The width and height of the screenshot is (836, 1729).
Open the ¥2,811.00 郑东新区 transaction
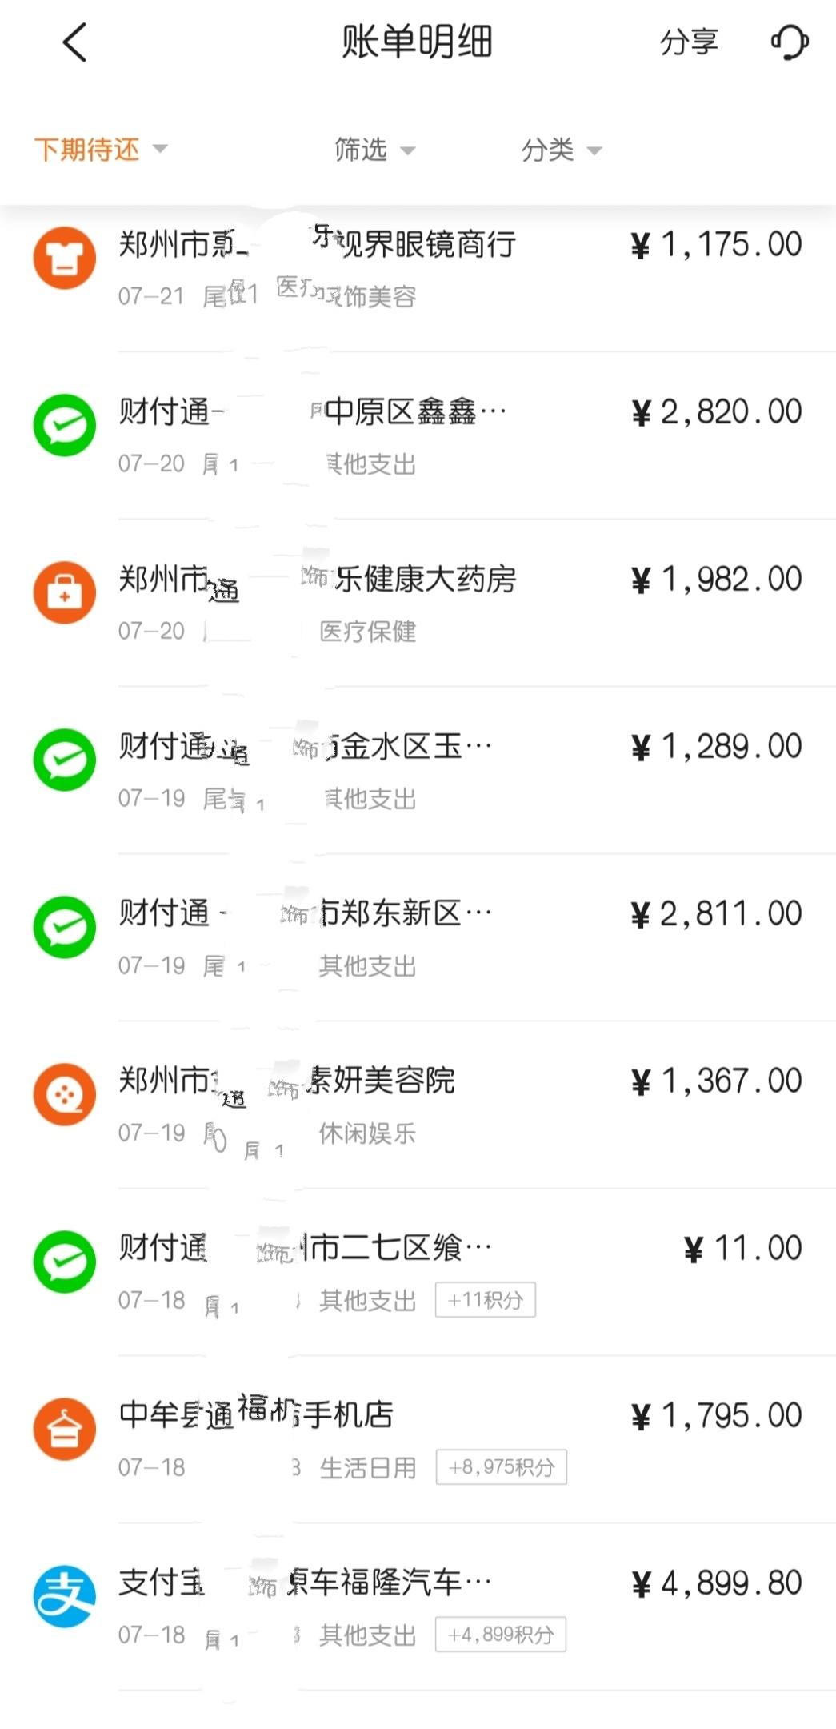click(x=418, y=937)
